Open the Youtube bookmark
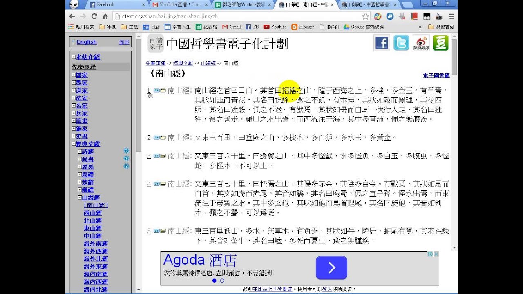This screenshot has width=523, height=294. pos(275,27)
